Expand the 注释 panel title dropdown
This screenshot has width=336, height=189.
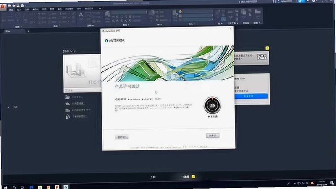(90, 26)
